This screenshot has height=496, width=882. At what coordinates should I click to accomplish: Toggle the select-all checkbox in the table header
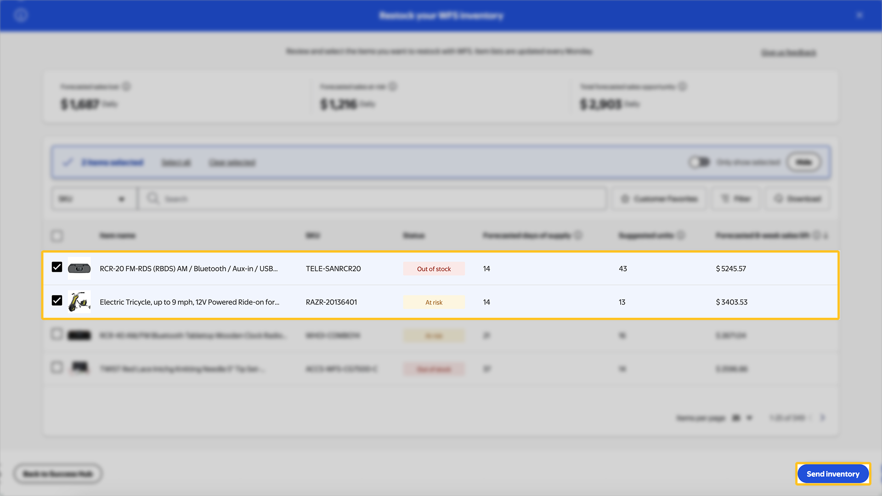click(57, 236)
